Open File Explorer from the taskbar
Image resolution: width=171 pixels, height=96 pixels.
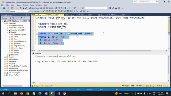[15, 94]
